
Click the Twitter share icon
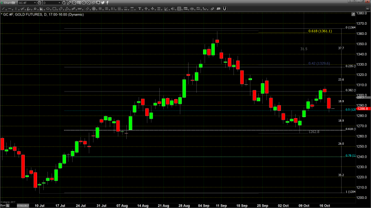[103, 3]
